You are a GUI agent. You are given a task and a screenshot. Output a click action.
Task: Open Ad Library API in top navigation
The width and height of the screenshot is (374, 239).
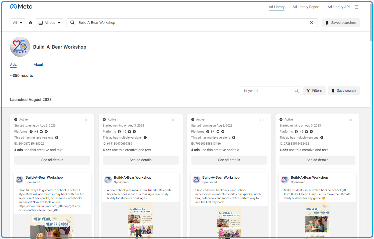tap(338, 7)
